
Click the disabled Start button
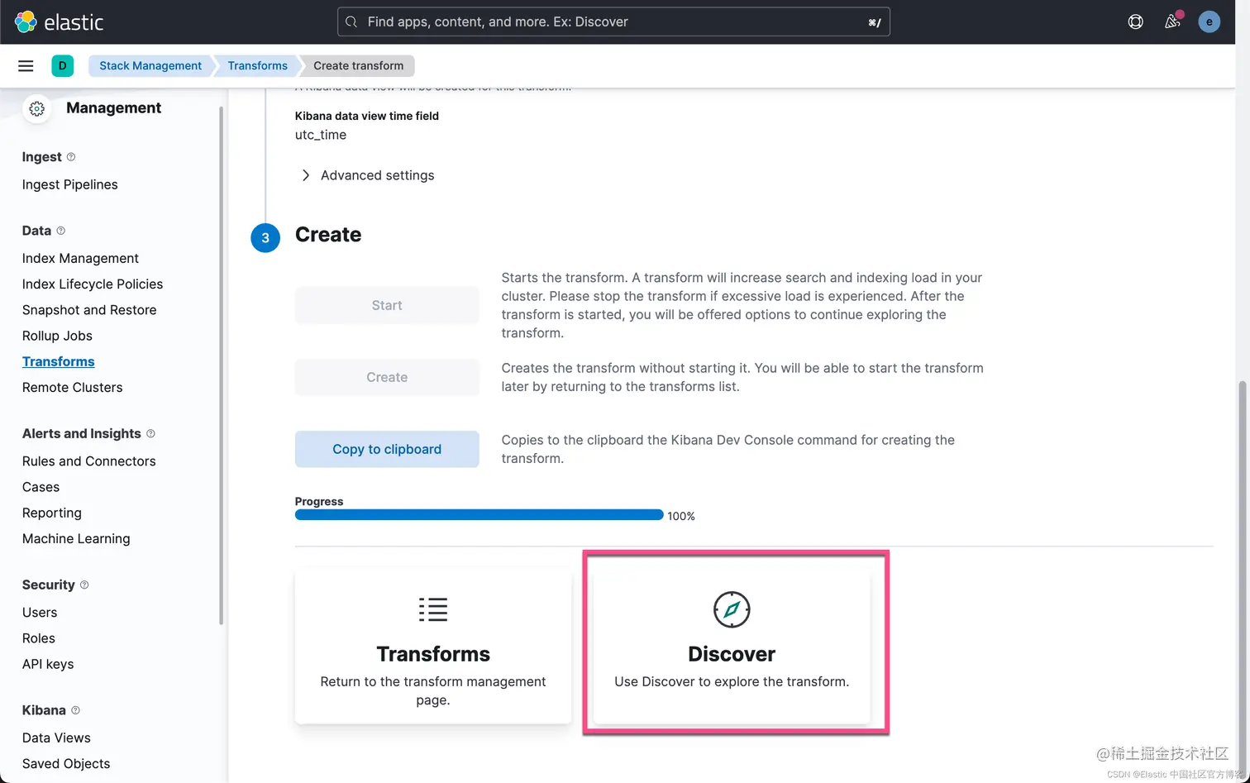pos(387,305)
